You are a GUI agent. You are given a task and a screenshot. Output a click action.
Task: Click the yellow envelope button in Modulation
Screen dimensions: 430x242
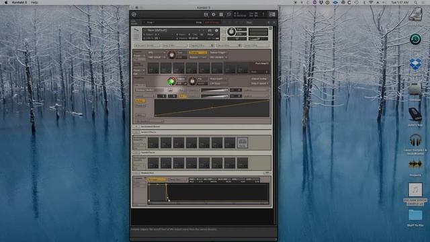157,179
